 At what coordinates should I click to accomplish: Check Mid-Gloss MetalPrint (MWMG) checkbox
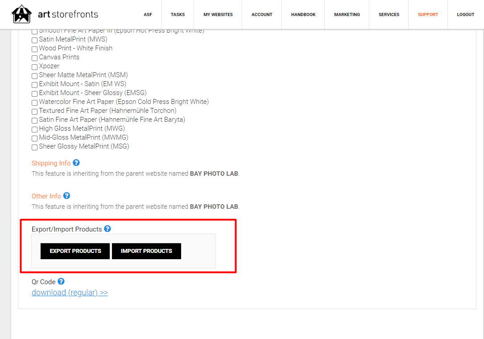tap(35, 139)
